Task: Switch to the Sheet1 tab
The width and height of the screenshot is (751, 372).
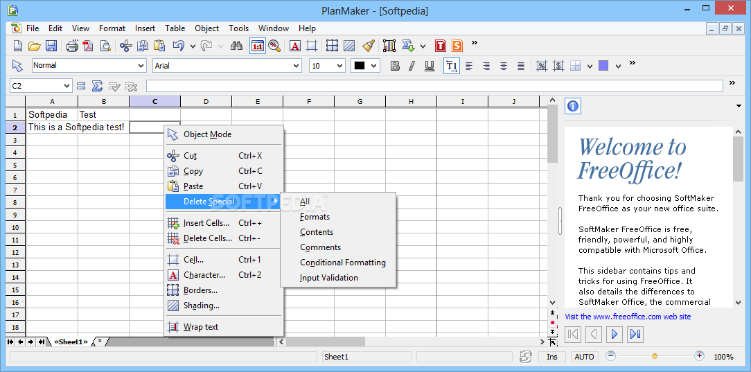Action: [71, 342]
